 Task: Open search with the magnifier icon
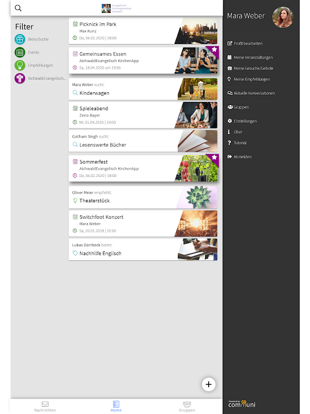(x=18, y=8)
